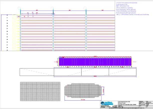153x110 pixels.
Task: Click the solid purple numbered panel strip drawing
Action: (95, 62)
